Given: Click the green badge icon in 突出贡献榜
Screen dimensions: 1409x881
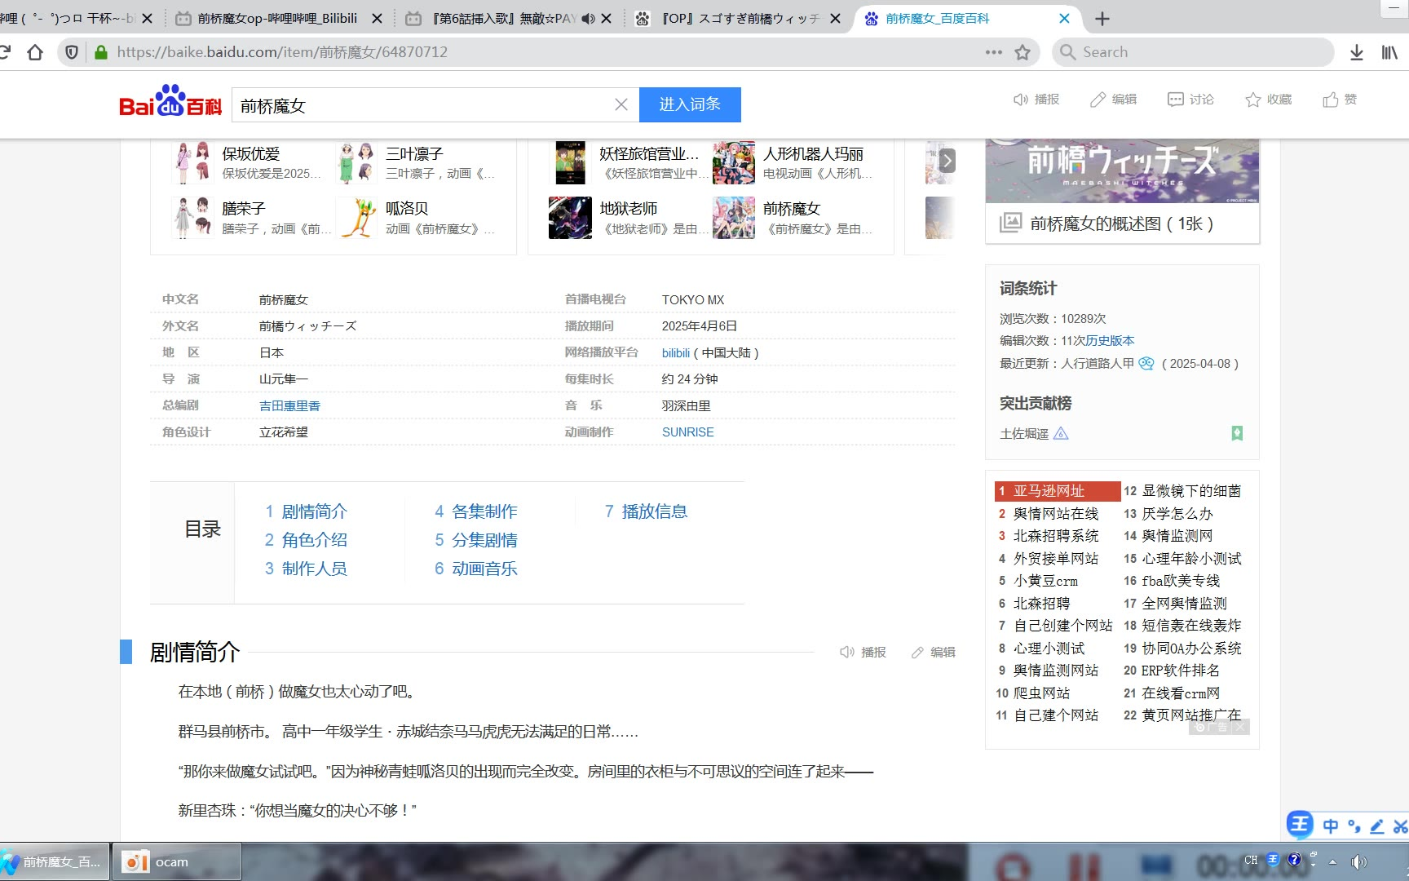Looking at the screenshot, I should click(x=1237, y=433).
